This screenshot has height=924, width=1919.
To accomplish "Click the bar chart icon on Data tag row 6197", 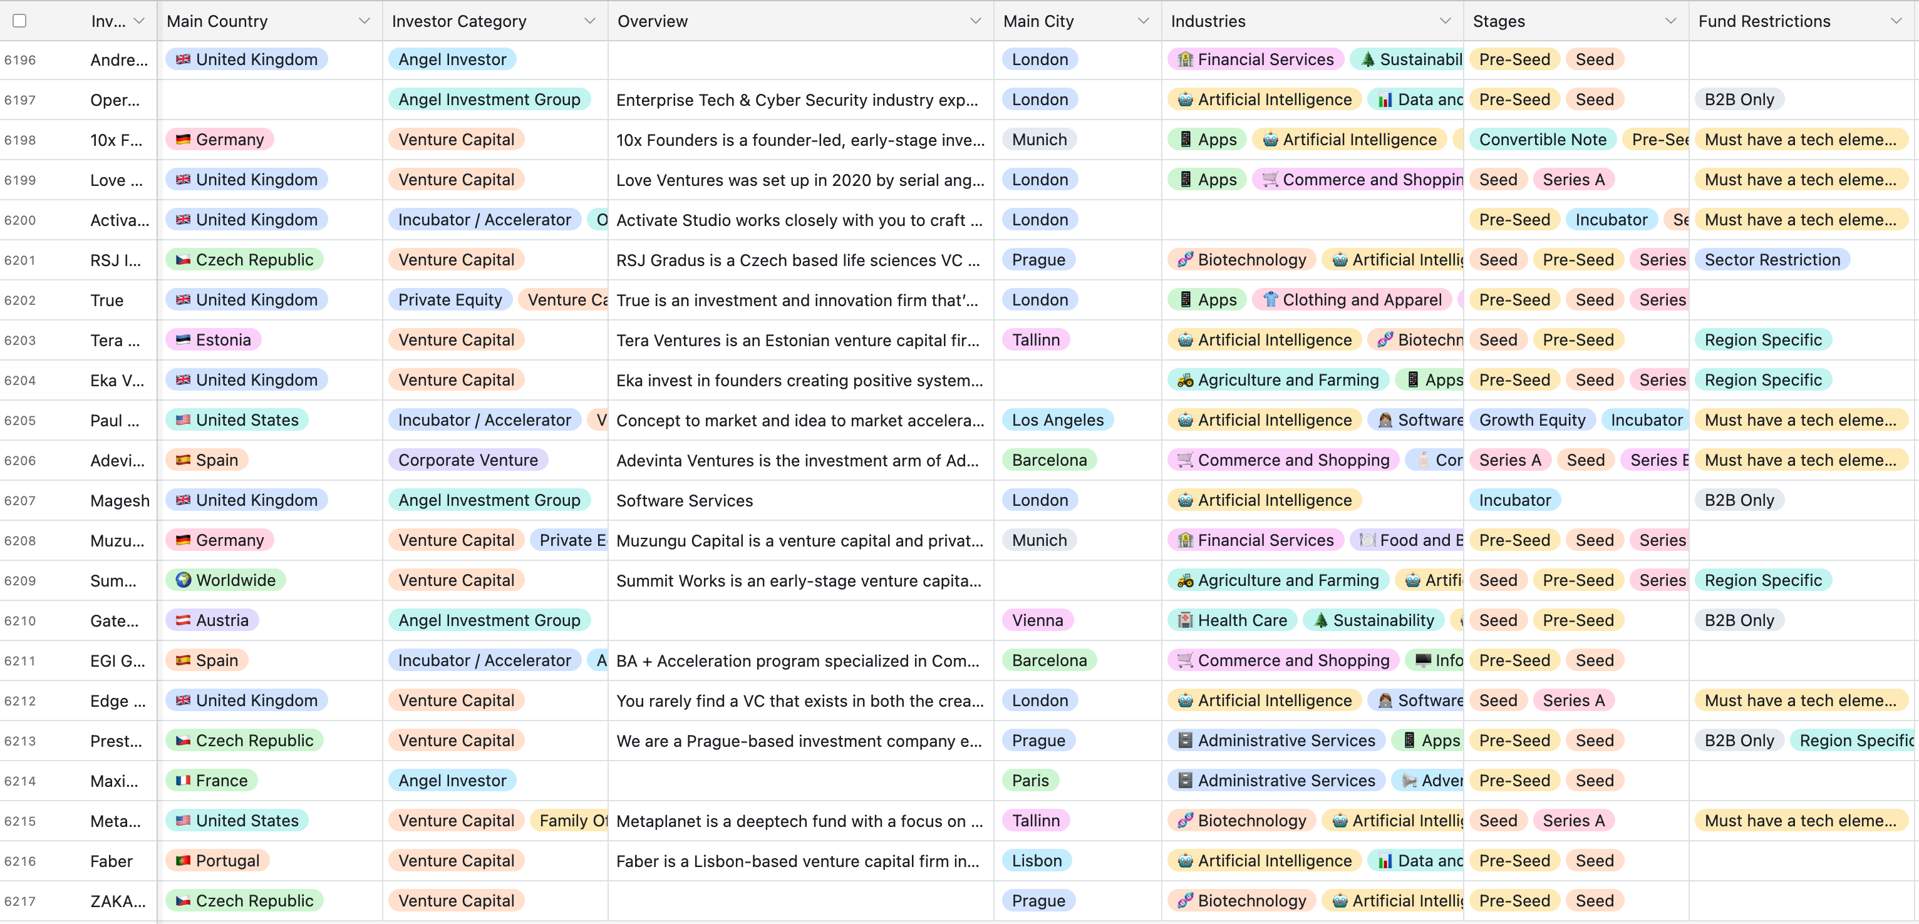I will tap(1385, 100).
